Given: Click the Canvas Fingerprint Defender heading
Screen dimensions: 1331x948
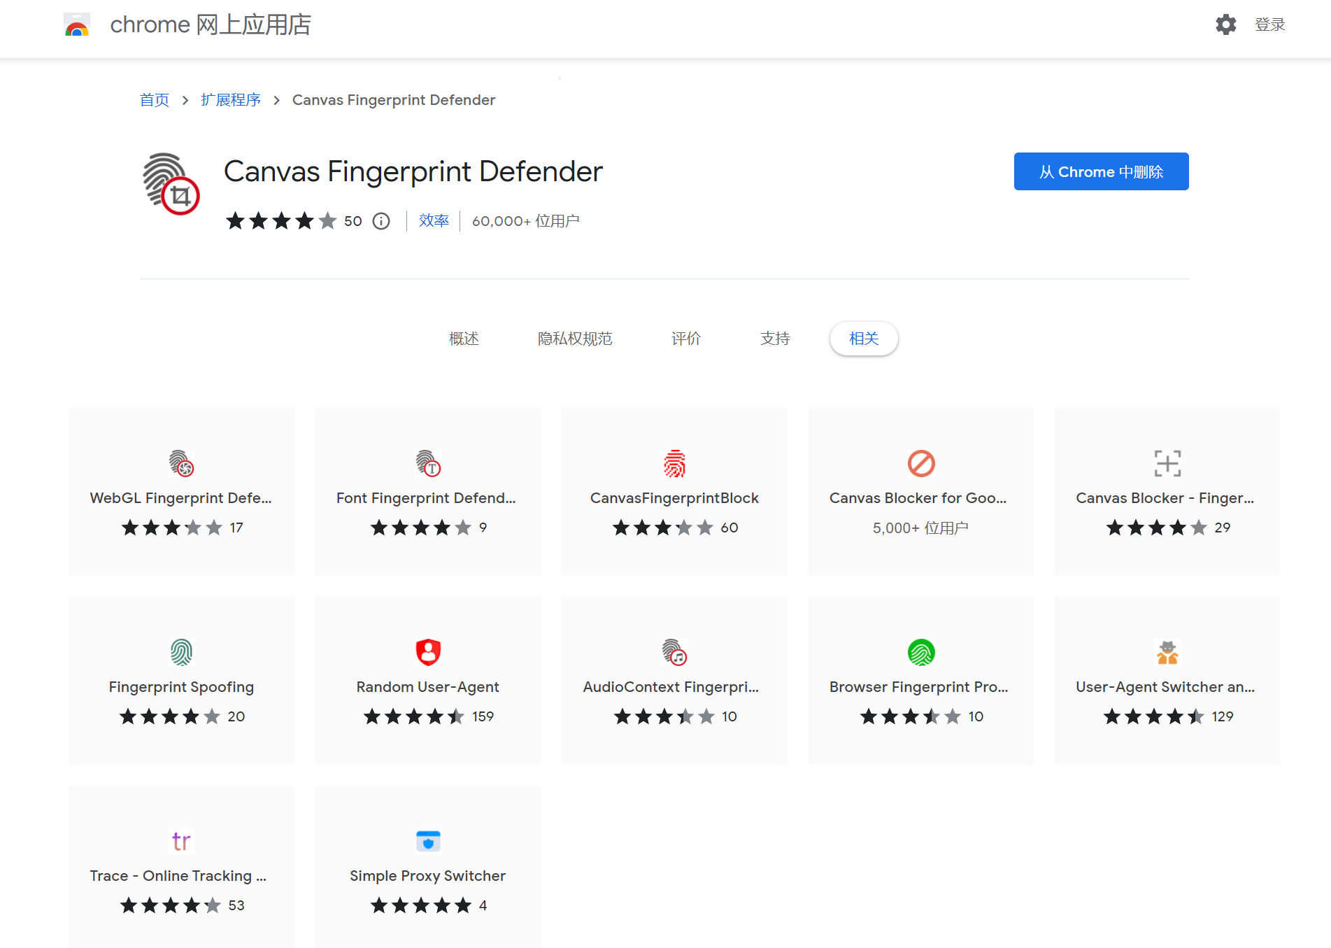Looking at the screenshot, I should point(413,171).
